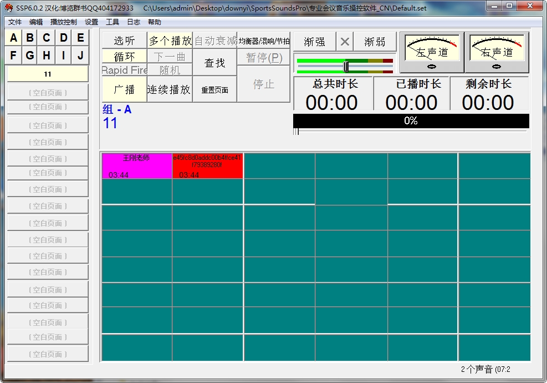Image resolution: width=547 pixels, height=383 pixels.
Task: Open the 均衡器/混响/节拍 panel
Action: [263, 40]
